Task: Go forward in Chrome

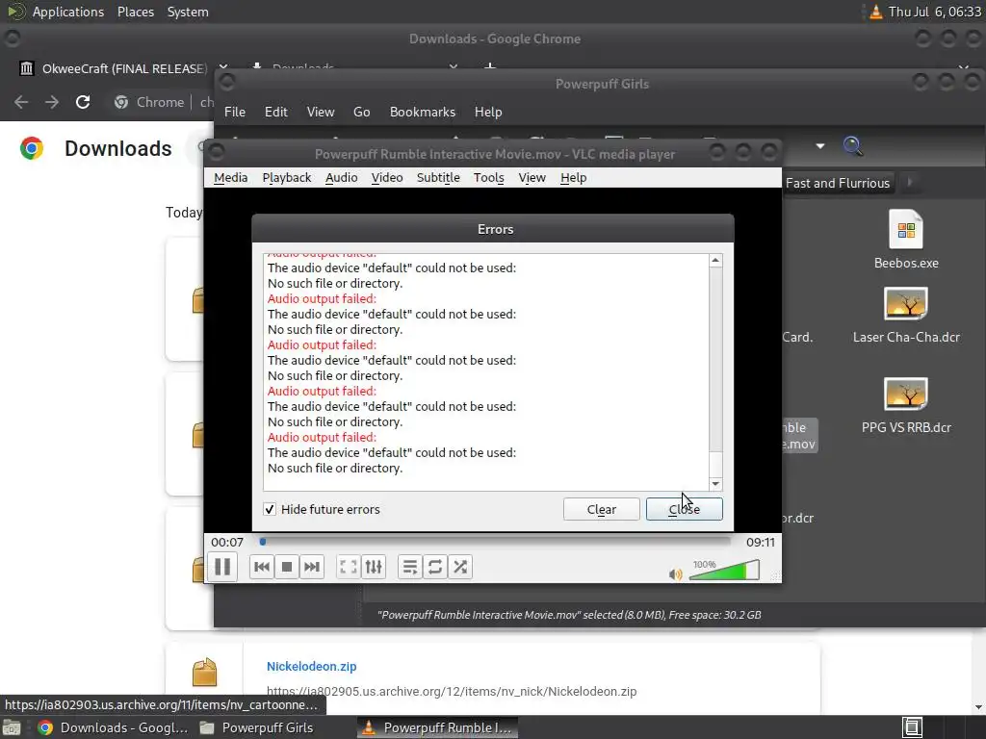Action: click(x=52, y=102)
